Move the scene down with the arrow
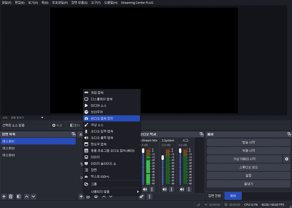 click(x=33, y=196)
